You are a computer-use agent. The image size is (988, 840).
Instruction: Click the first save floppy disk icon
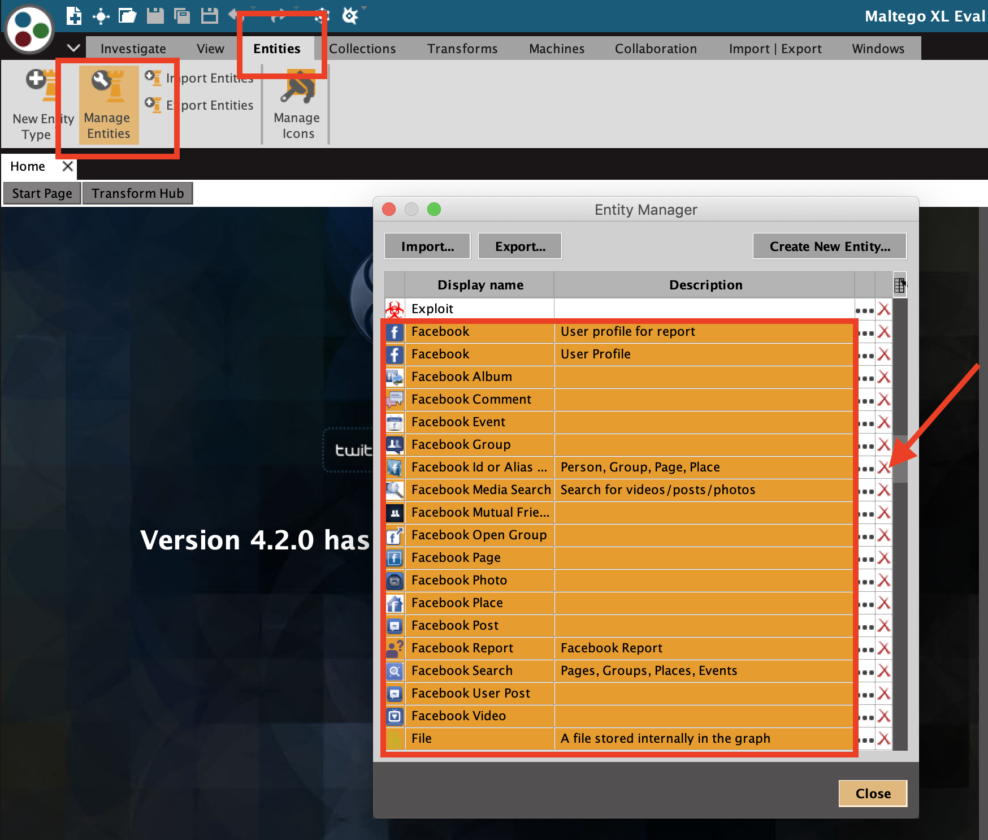coord(155,15)
